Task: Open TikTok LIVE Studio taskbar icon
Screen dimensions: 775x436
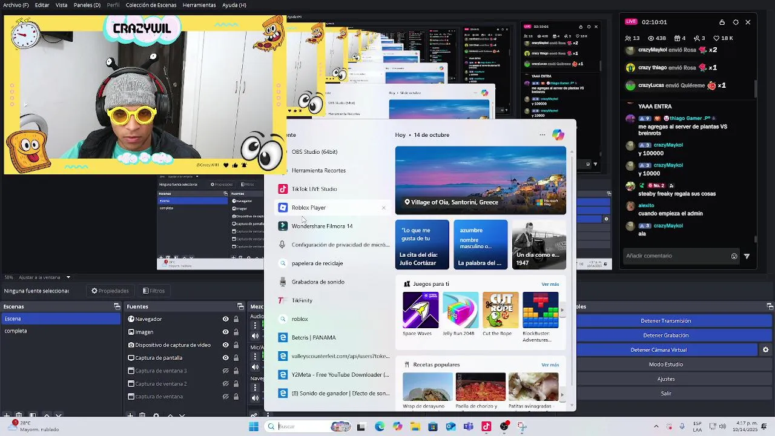Action: [486, 427]
